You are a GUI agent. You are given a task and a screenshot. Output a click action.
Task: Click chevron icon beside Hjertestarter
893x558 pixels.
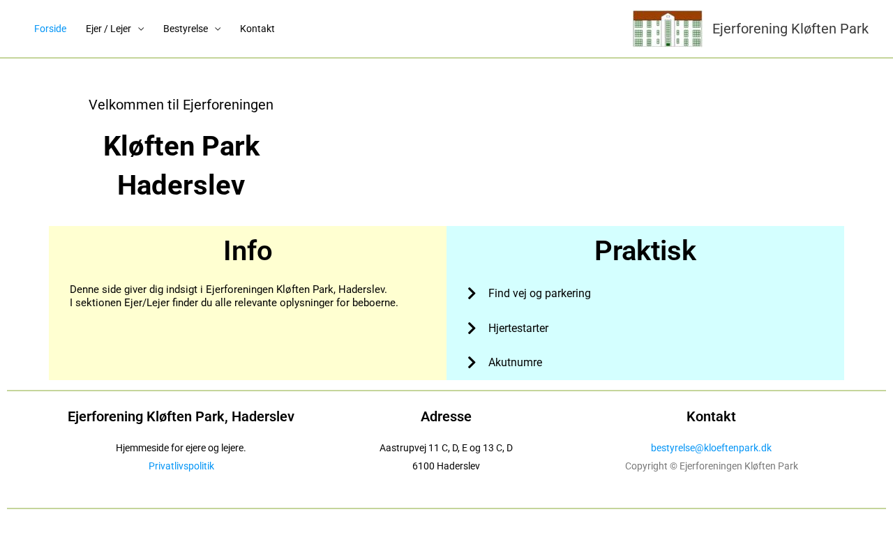472,329
